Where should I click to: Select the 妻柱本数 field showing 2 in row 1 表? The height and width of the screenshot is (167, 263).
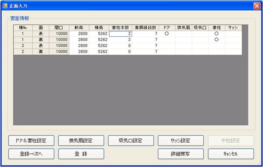[x=121, y=34]
